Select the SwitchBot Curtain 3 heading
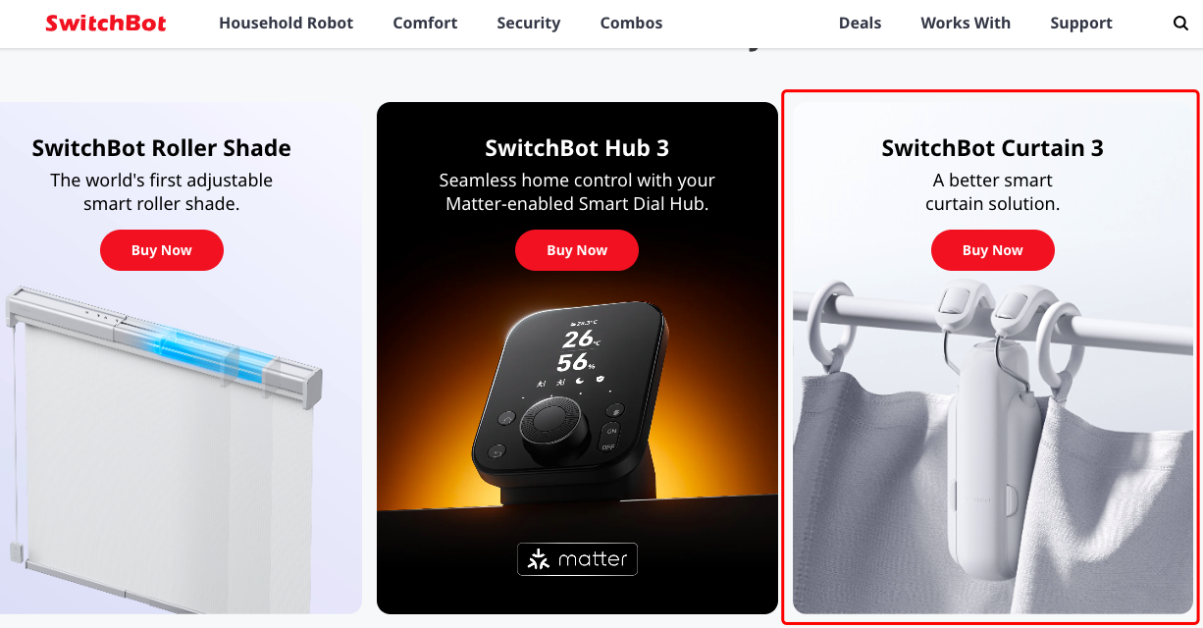Screen dimensions: 1203x628 993,148
